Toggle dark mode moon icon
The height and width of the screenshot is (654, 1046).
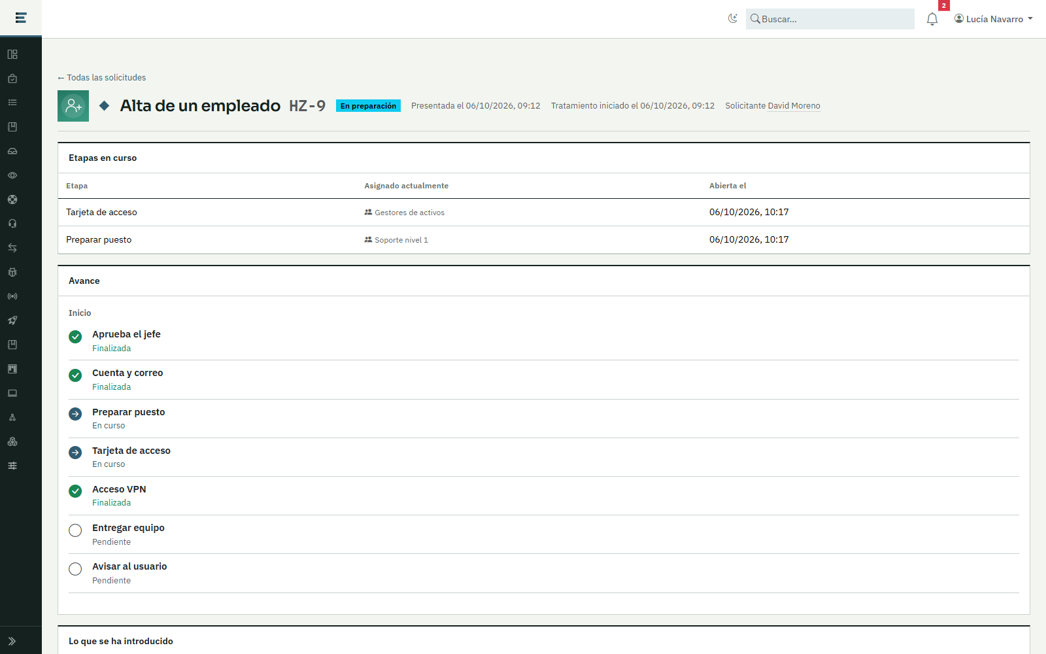pyautogui.click(x=733, y=19)
